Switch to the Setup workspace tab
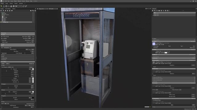Viewport: 197px width, 110px height. click(x=6, y=3)
